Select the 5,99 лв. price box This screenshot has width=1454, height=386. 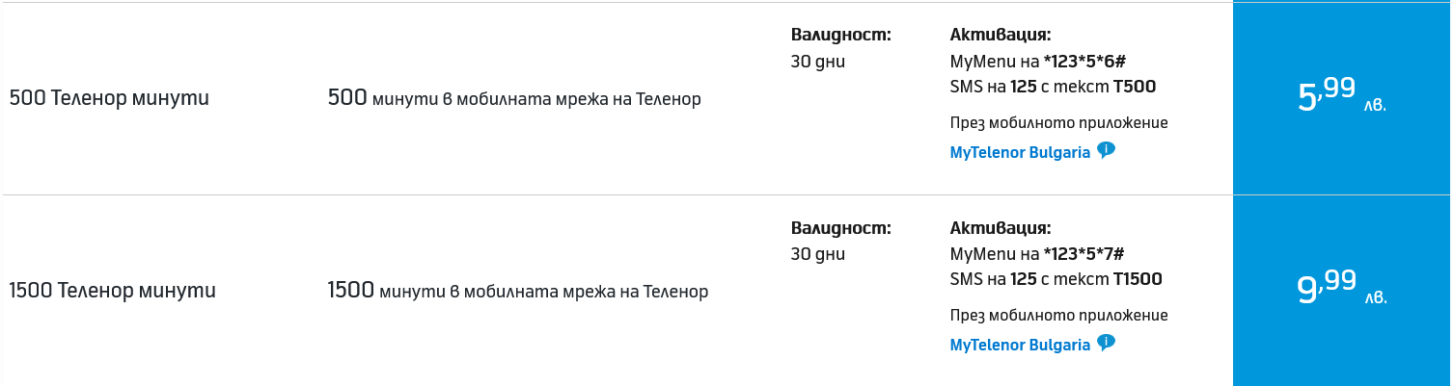pyautogui.click(x=1341, y=97)
